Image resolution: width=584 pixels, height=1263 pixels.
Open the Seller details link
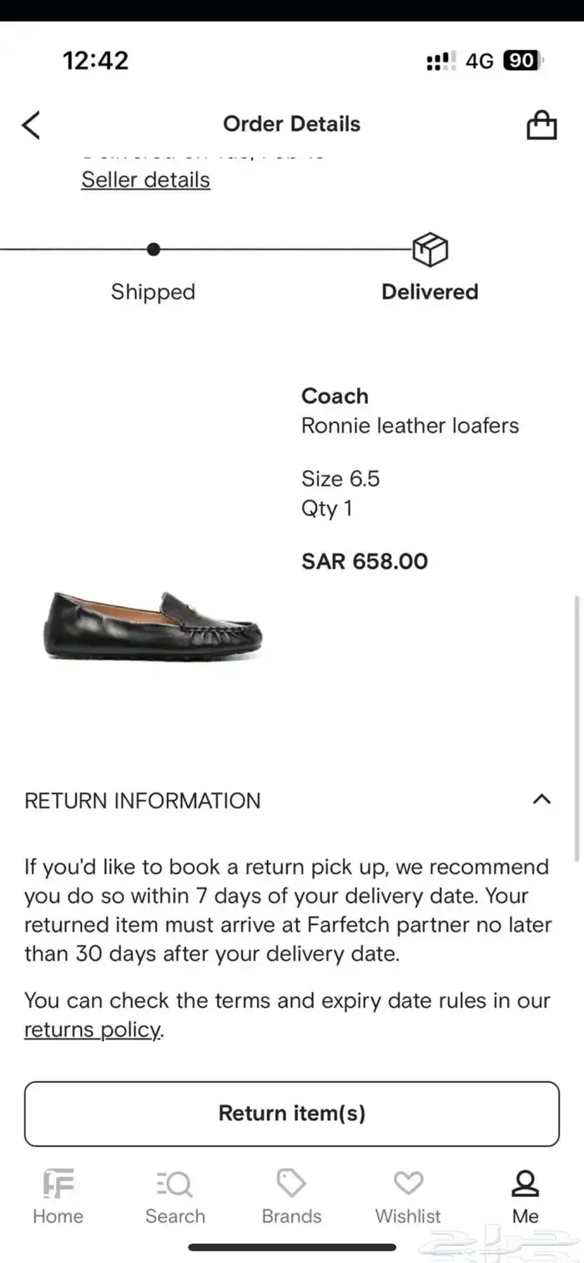point(145,179)
